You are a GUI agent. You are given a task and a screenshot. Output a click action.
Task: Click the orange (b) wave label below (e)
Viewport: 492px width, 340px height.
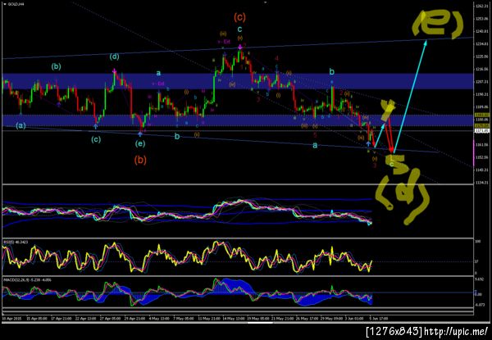click(140, 160)
